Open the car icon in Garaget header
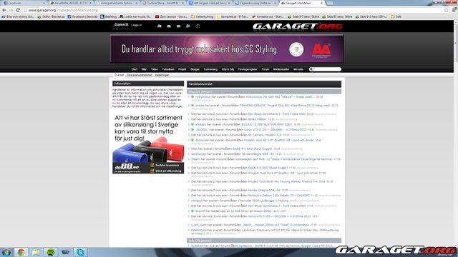 (169, 26)
